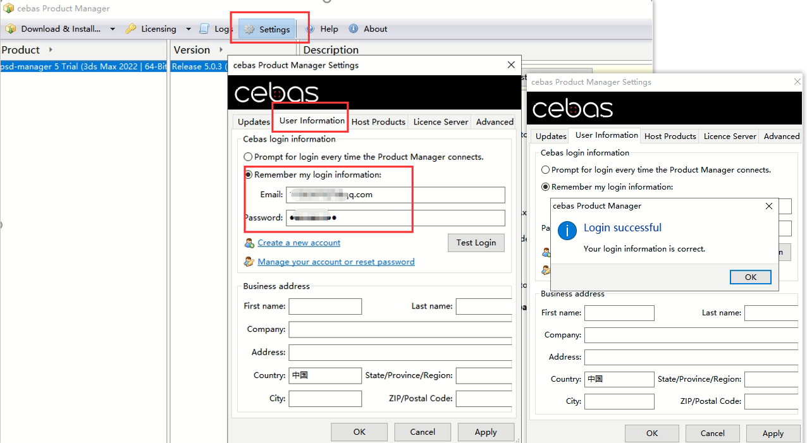Click the Email field in left dialog
807x443 pixels.
tap(395, 195)
